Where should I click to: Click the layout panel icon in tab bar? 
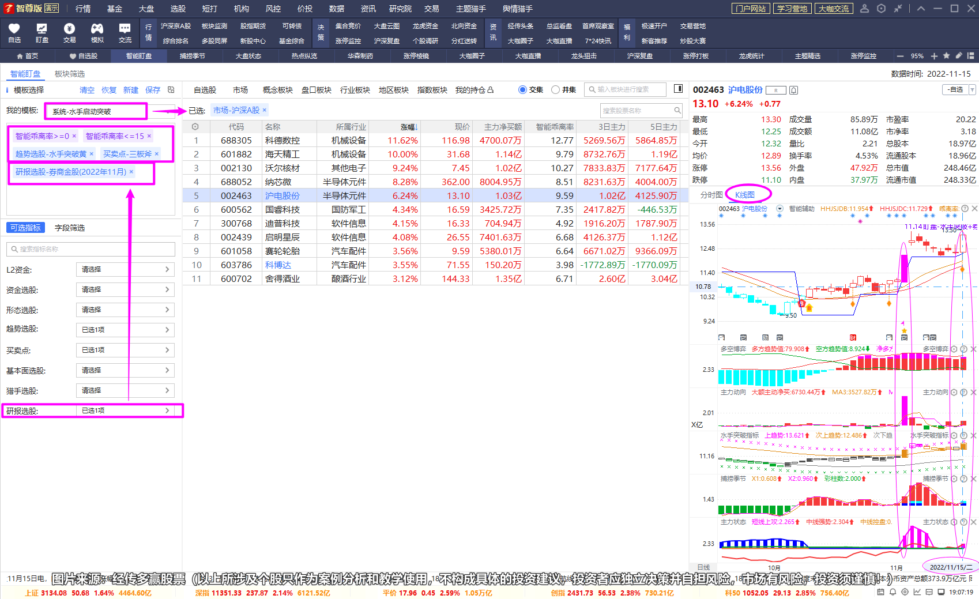[971, 56]
